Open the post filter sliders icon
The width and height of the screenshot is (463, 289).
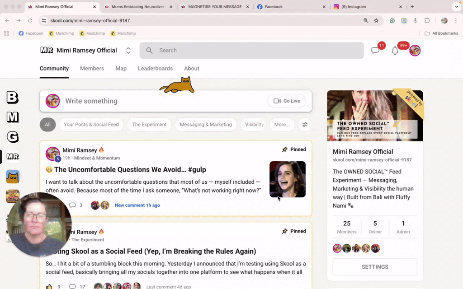coord(305,125)
